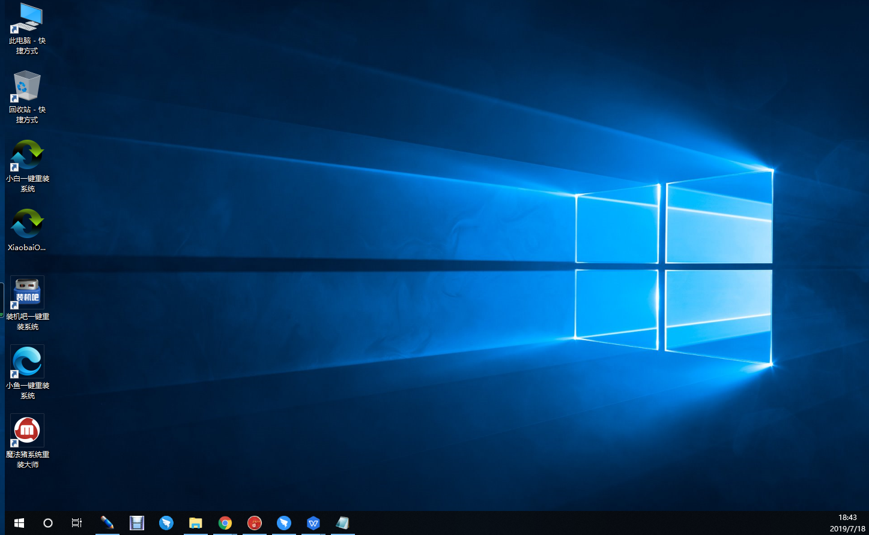The image size is (869, 535).
Task: Launch 装机吧一键重装系统 from the desktop
Action: coord(27,293)
